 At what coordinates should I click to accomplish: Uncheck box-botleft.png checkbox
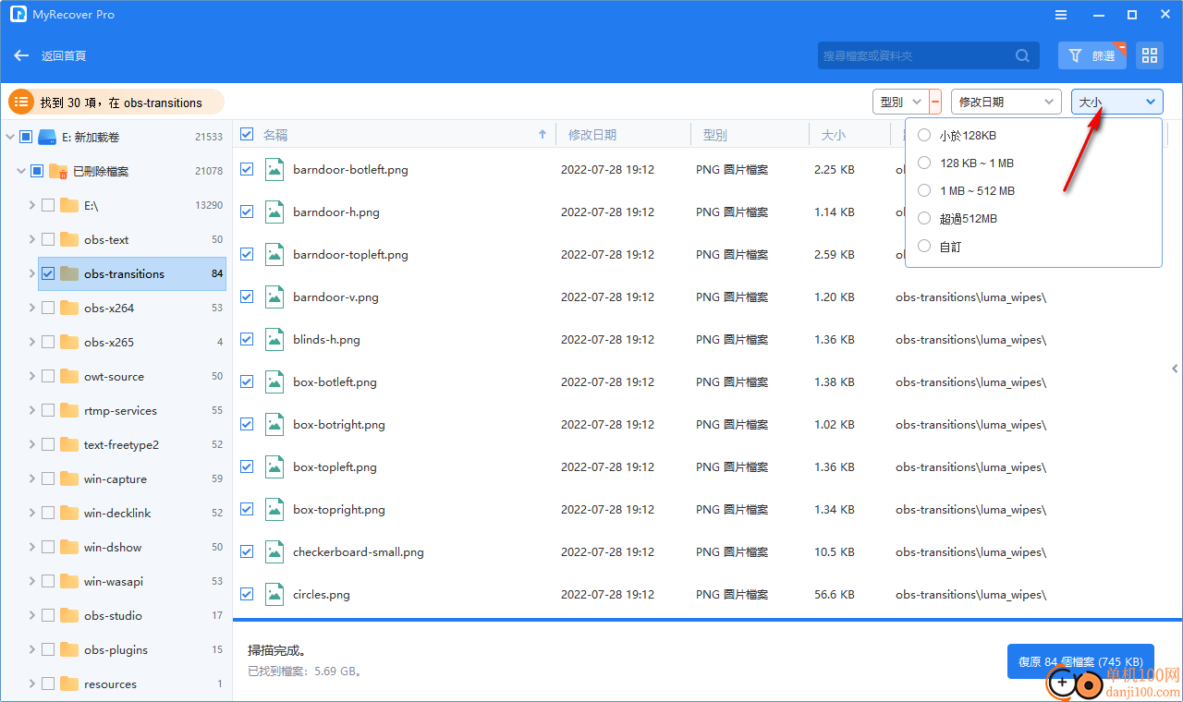(247, 381)
